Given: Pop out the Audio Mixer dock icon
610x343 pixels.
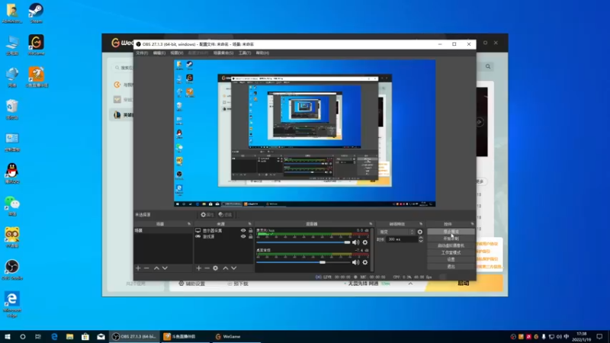Looking at the screenshot, I should point(371,224).
